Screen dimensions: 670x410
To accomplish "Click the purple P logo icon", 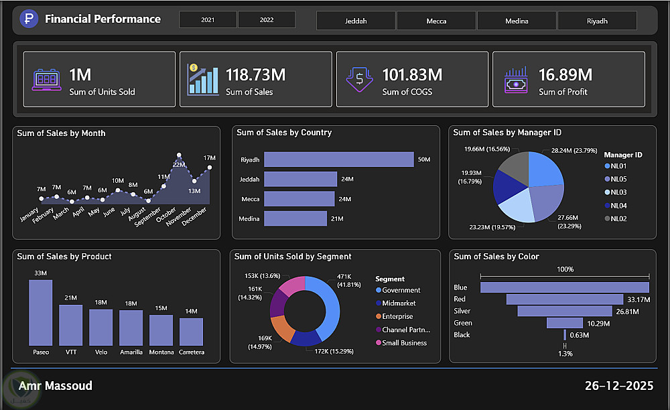I will coord(29,19).
